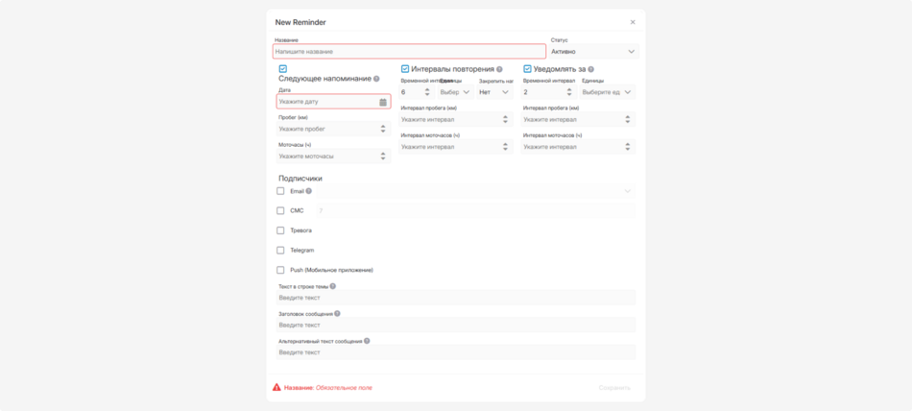Screen dimensions: 912x411
Task: Click the Пробег (км) number stepper arrows
Action: pyautogui.click(x=383, y=129)
